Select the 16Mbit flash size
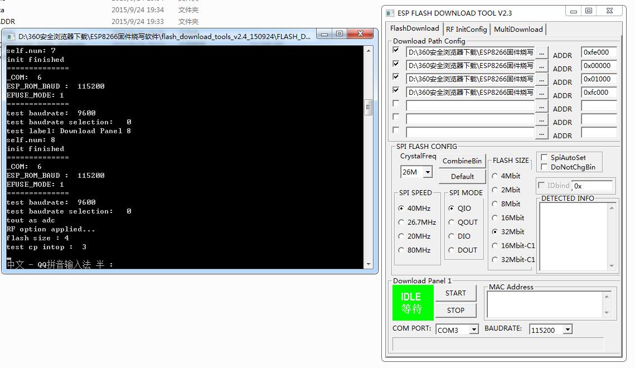Viewport: 635px width, 368px height. [495, 217]
